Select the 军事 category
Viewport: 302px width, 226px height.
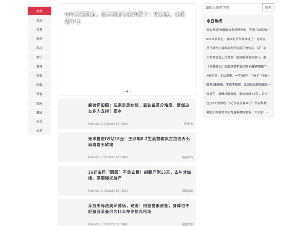point(39,94)
